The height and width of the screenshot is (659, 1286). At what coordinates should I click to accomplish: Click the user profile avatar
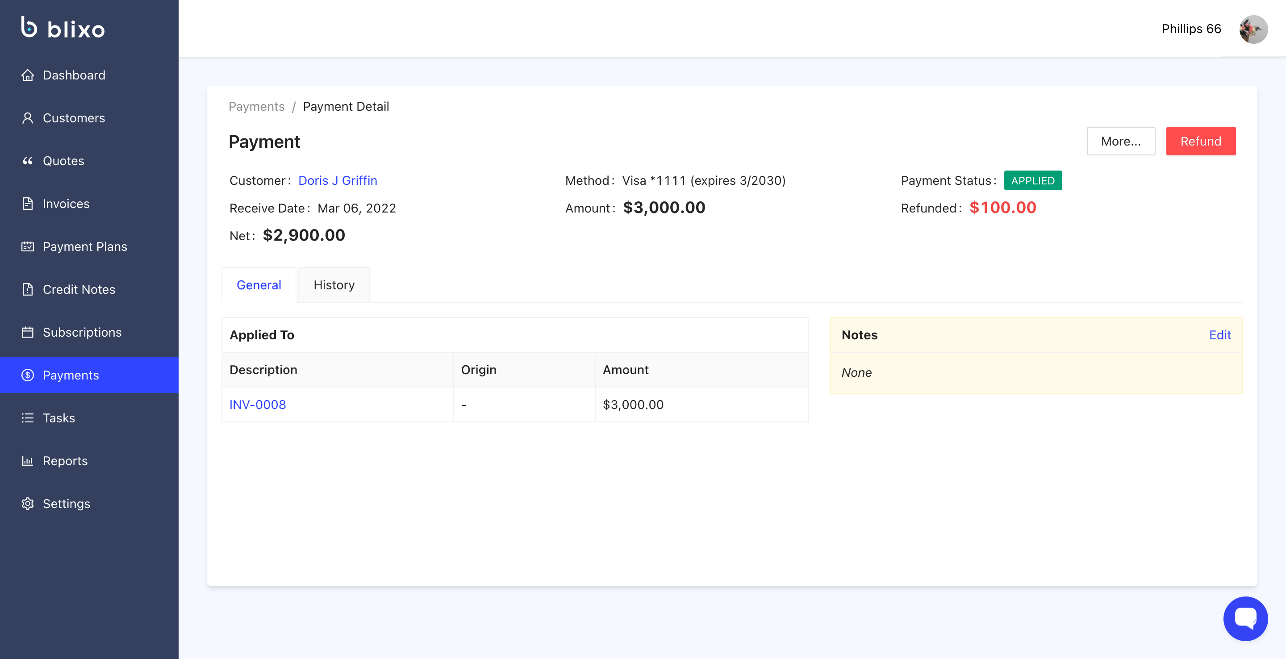(1253, 29)
